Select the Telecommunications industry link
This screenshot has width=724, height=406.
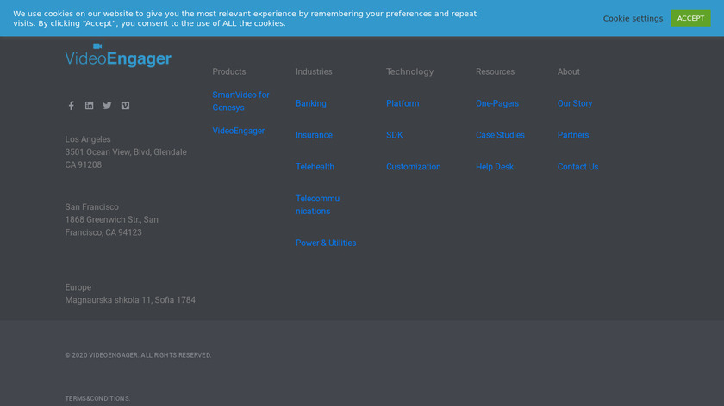(x=317, y=205)
